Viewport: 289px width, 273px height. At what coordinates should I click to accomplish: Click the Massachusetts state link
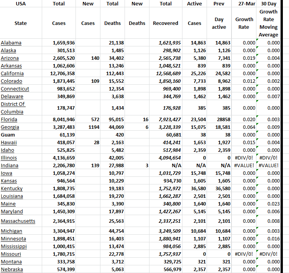coord(18,221)
